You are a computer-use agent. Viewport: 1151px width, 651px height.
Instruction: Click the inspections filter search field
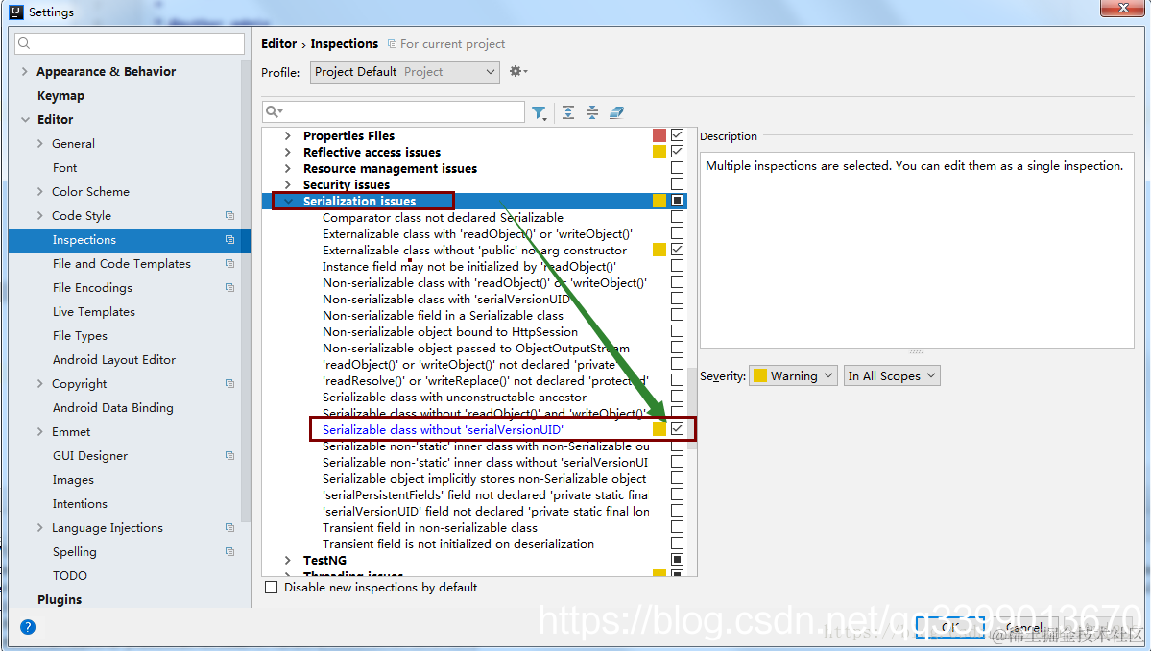click(x=394, y=111)
